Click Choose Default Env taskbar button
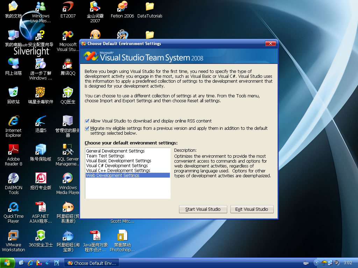This screenshot has height=268, width=358. [x=92, y=263]
